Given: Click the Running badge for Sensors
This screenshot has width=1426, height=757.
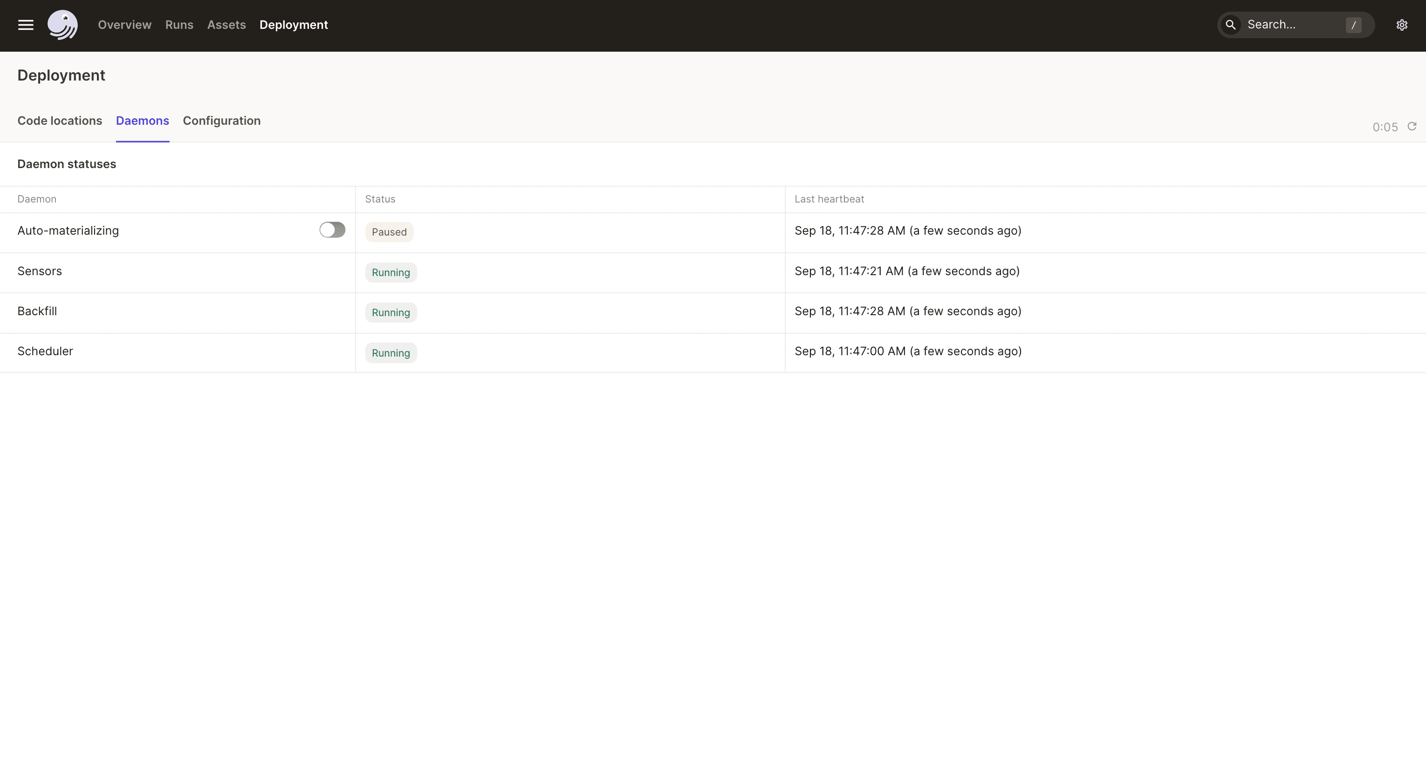Looking at the screenshot, I should pyautogui.click(x=390, y=272).
